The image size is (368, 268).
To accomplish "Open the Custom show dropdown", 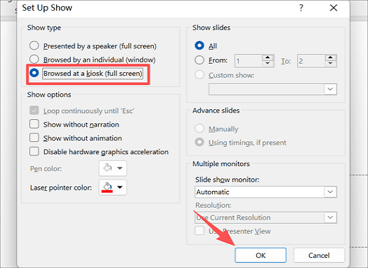I will [331, 89].
